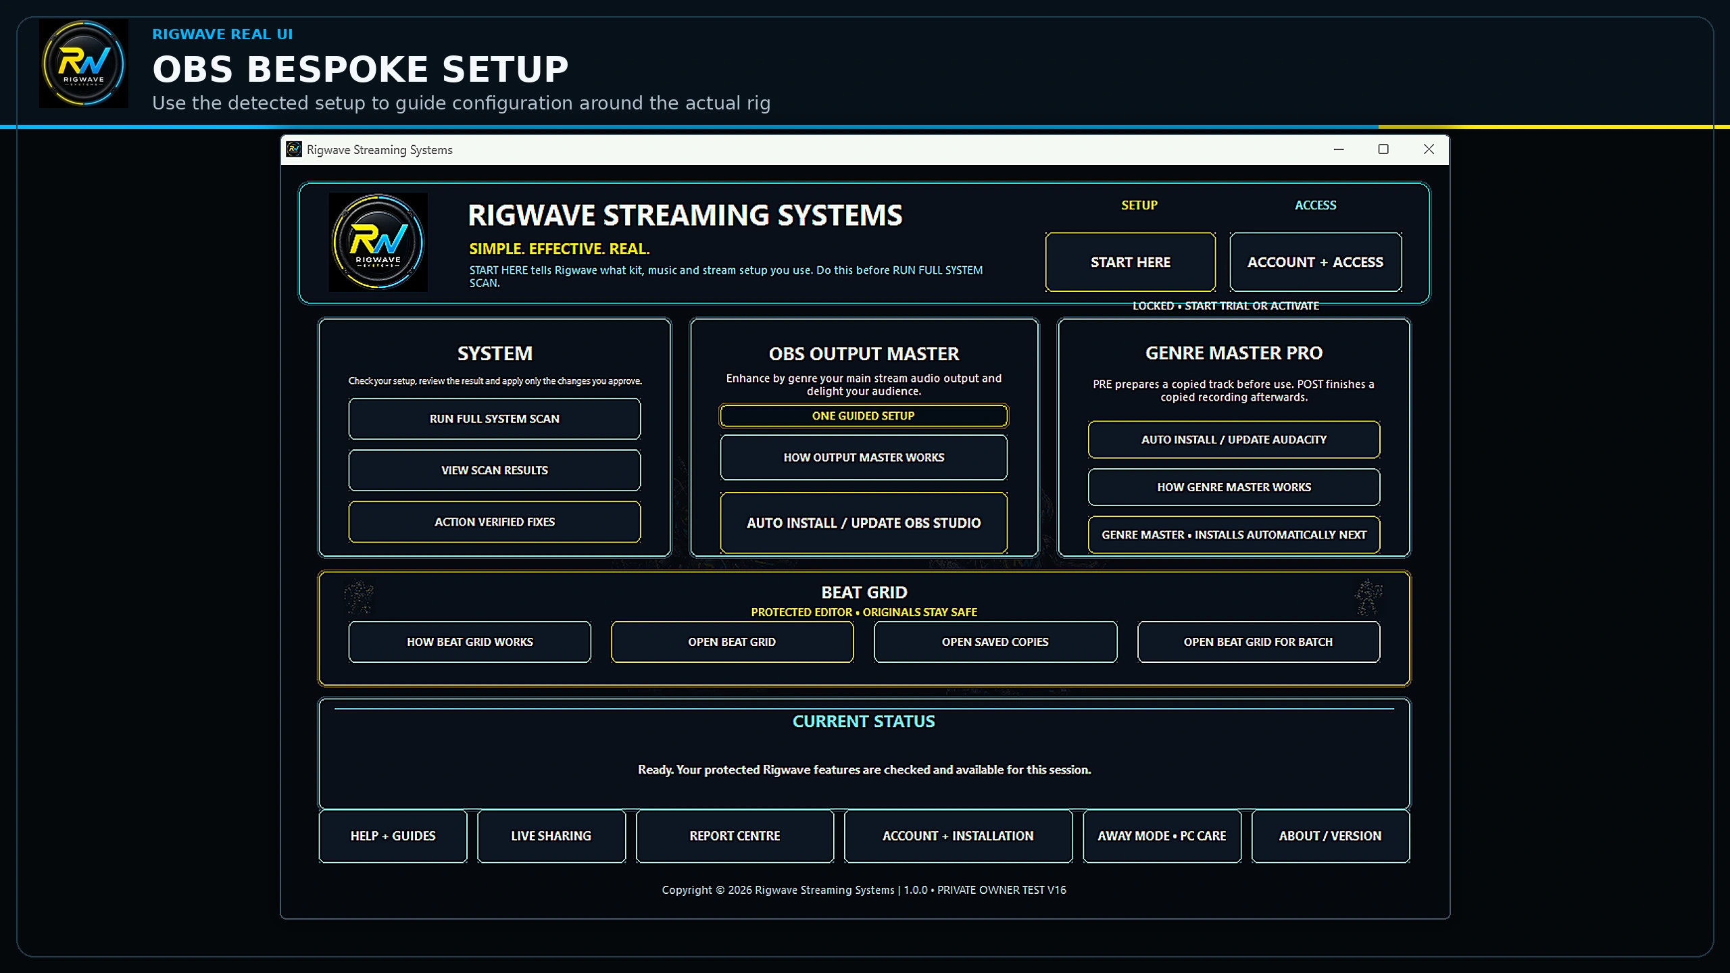Open ACCOUNT + ACCESS
Screen dimensions: 1730x973
click(1315, 262)
